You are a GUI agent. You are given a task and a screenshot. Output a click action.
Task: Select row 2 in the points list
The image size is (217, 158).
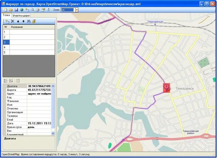(29, 37)
